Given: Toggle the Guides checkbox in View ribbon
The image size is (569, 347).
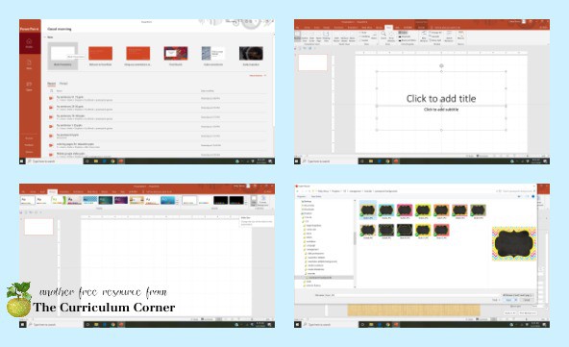Looking at the screenshot, I should point(364,40).
